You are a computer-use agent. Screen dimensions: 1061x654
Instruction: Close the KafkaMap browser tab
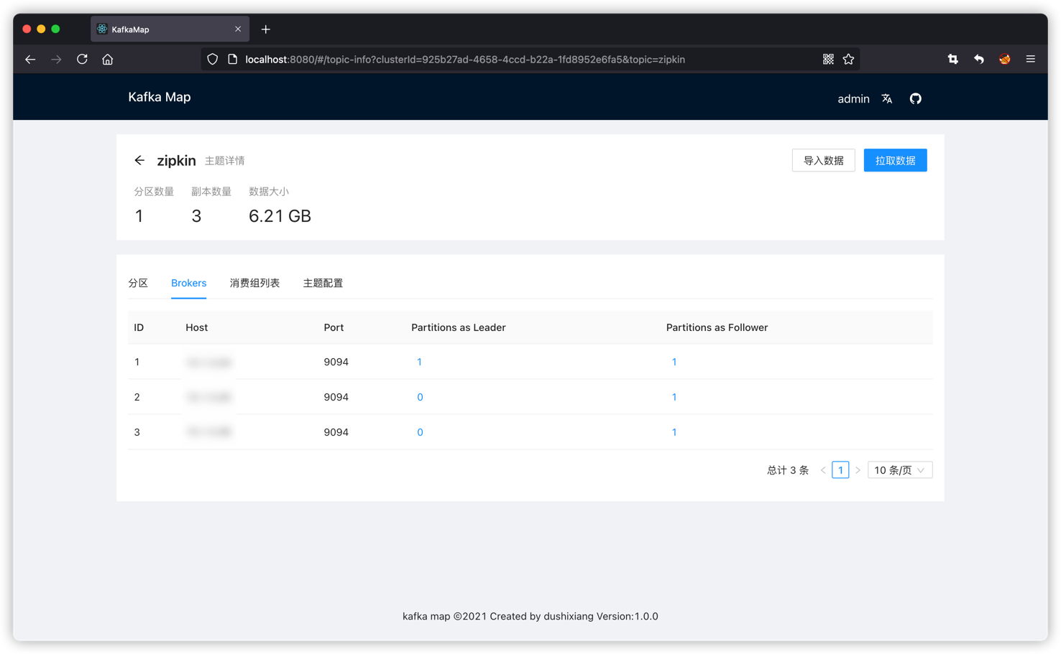(238, 29)
